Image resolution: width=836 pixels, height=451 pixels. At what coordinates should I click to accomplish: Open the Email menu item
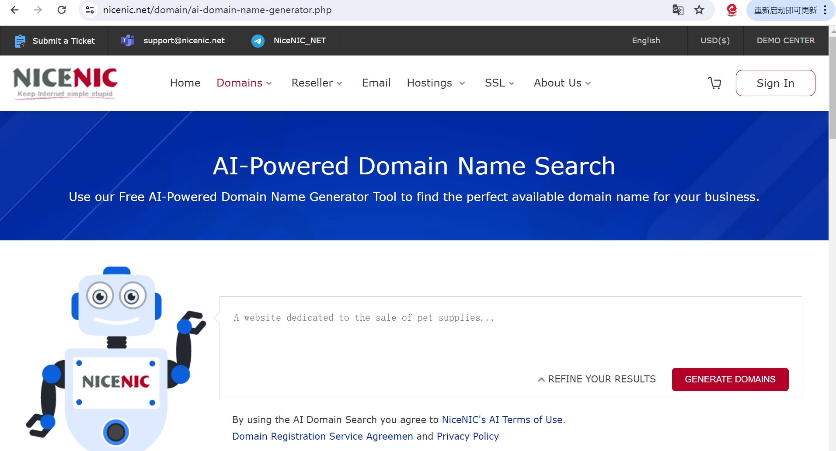coord(376,83)
